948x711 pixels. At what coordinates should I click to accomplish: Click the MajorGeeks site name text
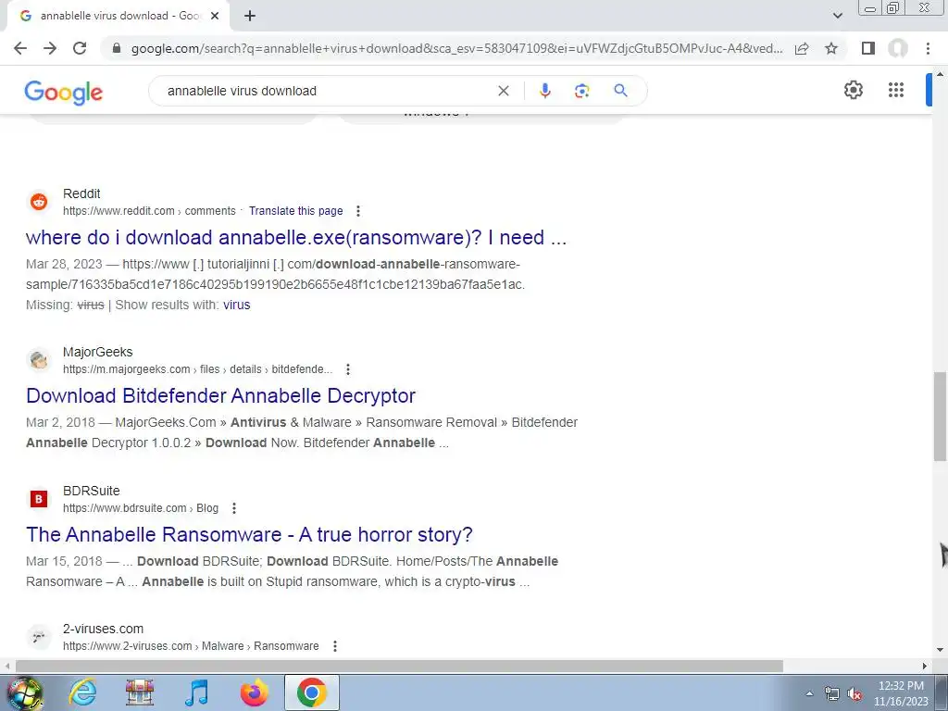[97, 352]
